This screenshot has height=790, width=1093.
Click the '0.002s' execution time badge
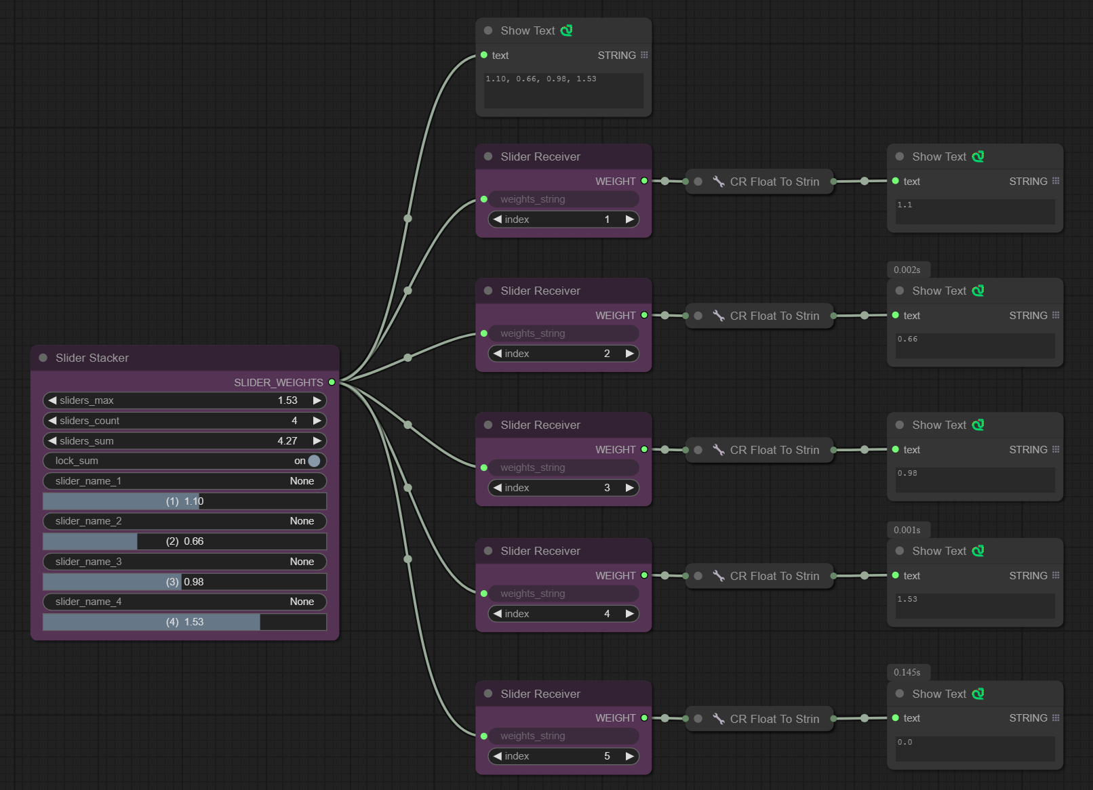[907, 270]
